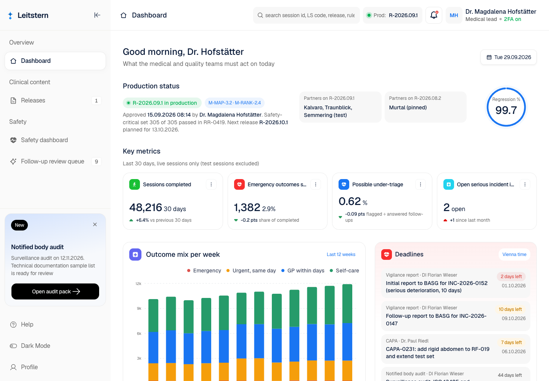
Task: Open Emergency outcomes card options menu
Action: pyautogui.click(x=316, y=184)
